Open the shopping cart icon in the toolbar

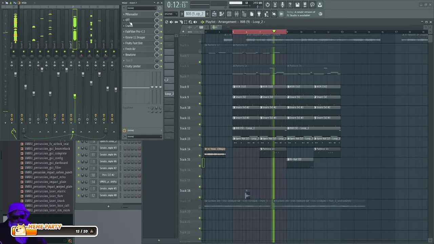coord(281,14)
